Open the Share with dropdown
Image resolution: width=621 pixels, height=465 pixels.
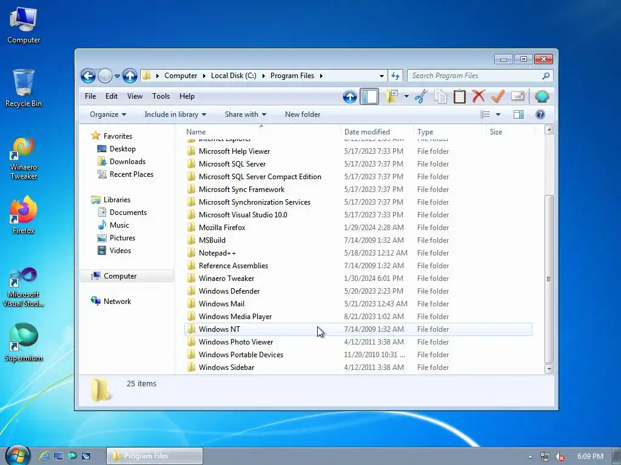[x=245, y=114]
